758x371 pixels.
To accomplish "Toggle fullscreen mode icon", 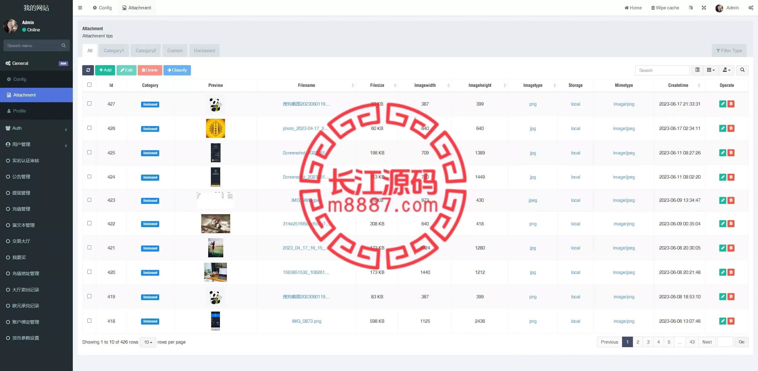I will [x=704, y=8].
